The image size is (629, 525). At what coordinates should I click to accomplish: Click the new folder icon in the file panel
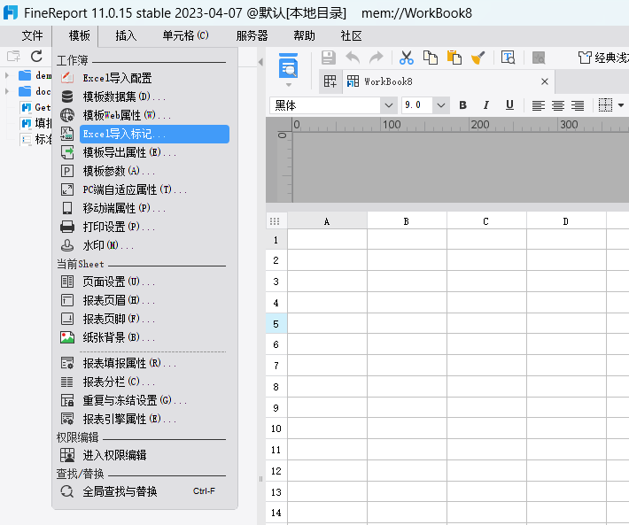pyautogui.click(x=13, y=56)
